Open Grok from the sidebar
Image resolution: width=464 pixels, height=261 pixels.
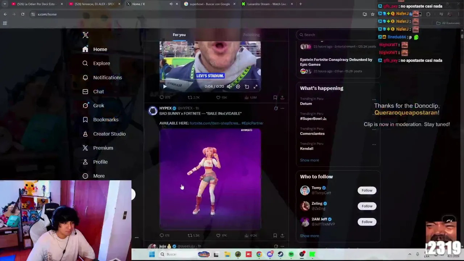[93, 105]
